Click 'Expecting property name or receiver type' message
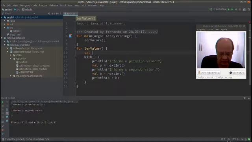Viewport: 252px width, 142px height. point(27,139)
